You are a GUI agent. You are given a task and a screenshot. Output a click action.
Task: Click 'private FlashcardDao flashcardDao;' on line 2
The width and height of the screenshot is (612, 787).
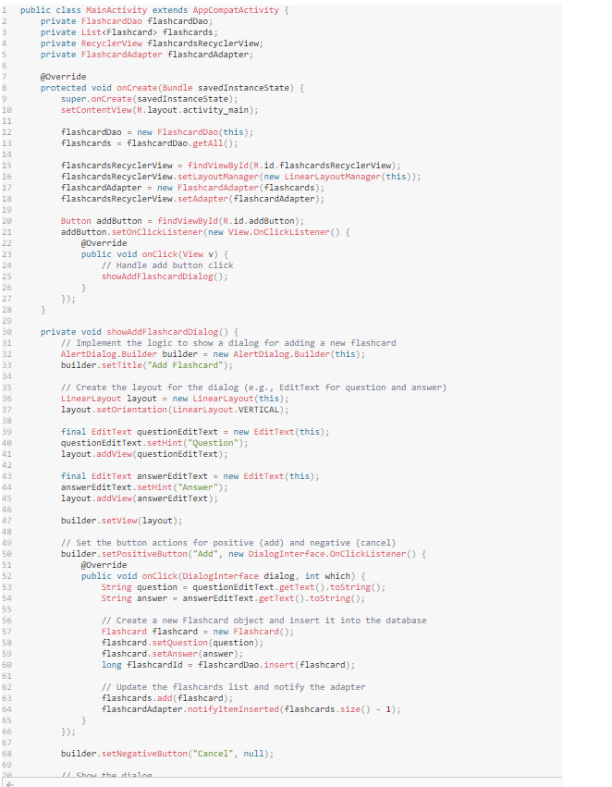pyautogui.click(x=127, y=21)
